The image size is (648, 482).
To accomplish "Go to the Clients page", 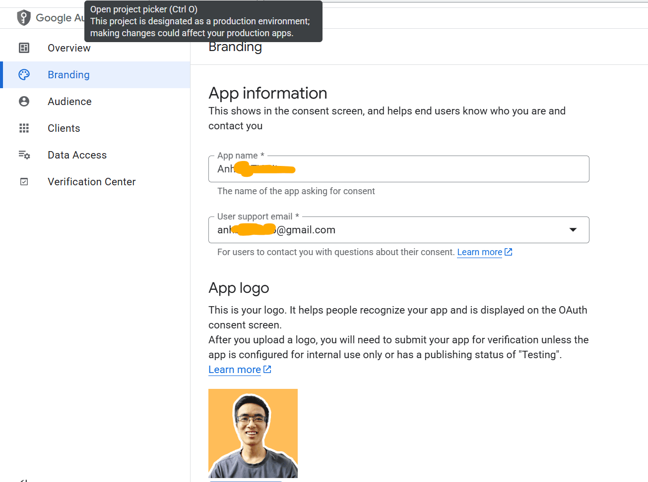I will (64, 128).
